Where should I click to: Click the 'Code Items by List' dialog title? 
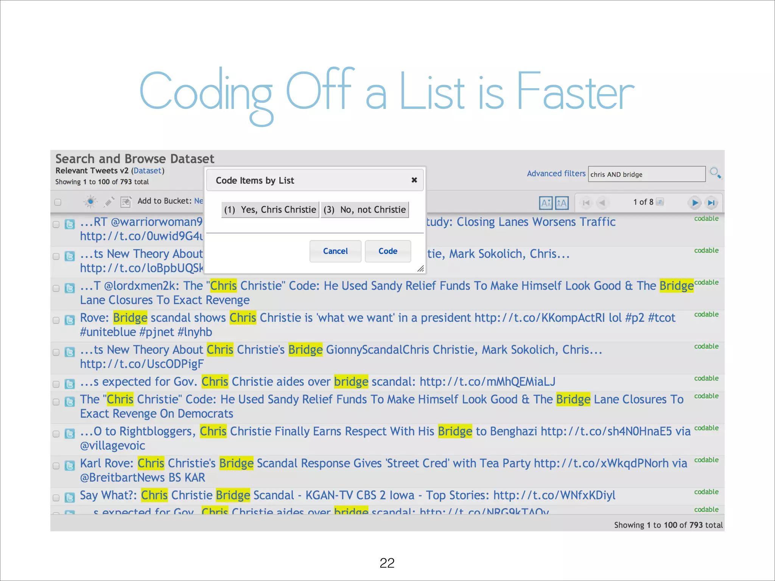(x=255, y=180)
